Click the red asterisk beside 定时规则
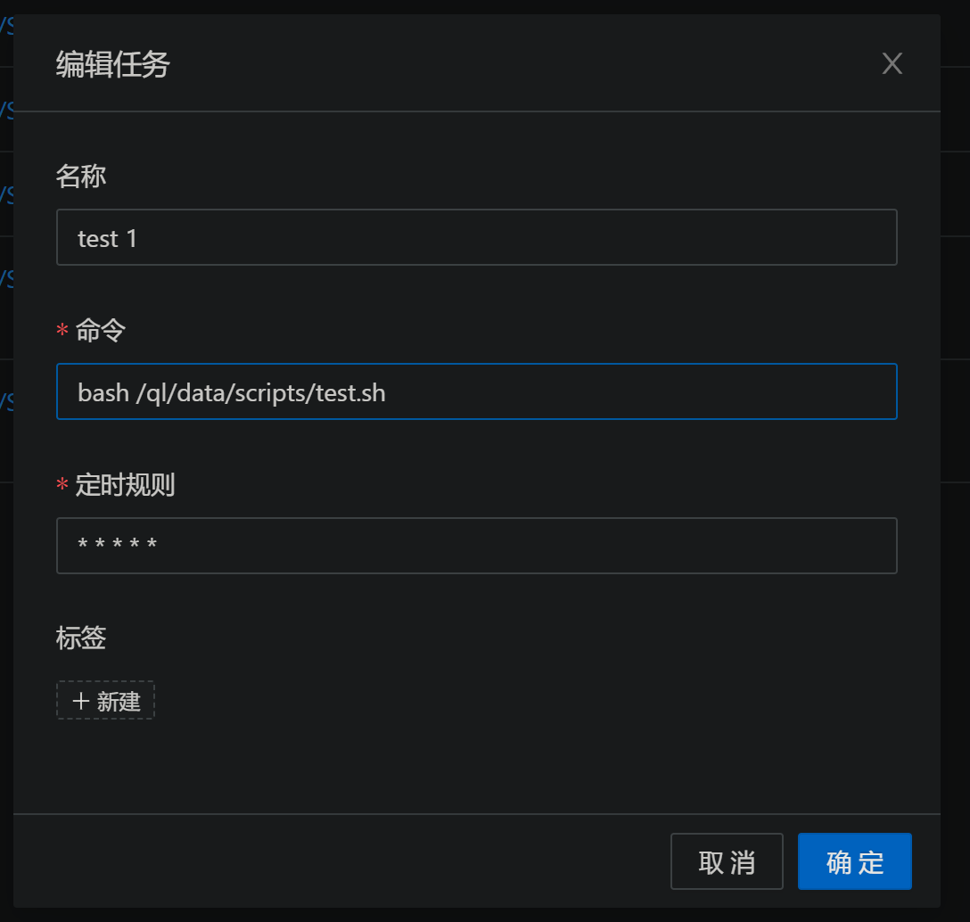This screenshot has width=970, height=922. [61, 484]
